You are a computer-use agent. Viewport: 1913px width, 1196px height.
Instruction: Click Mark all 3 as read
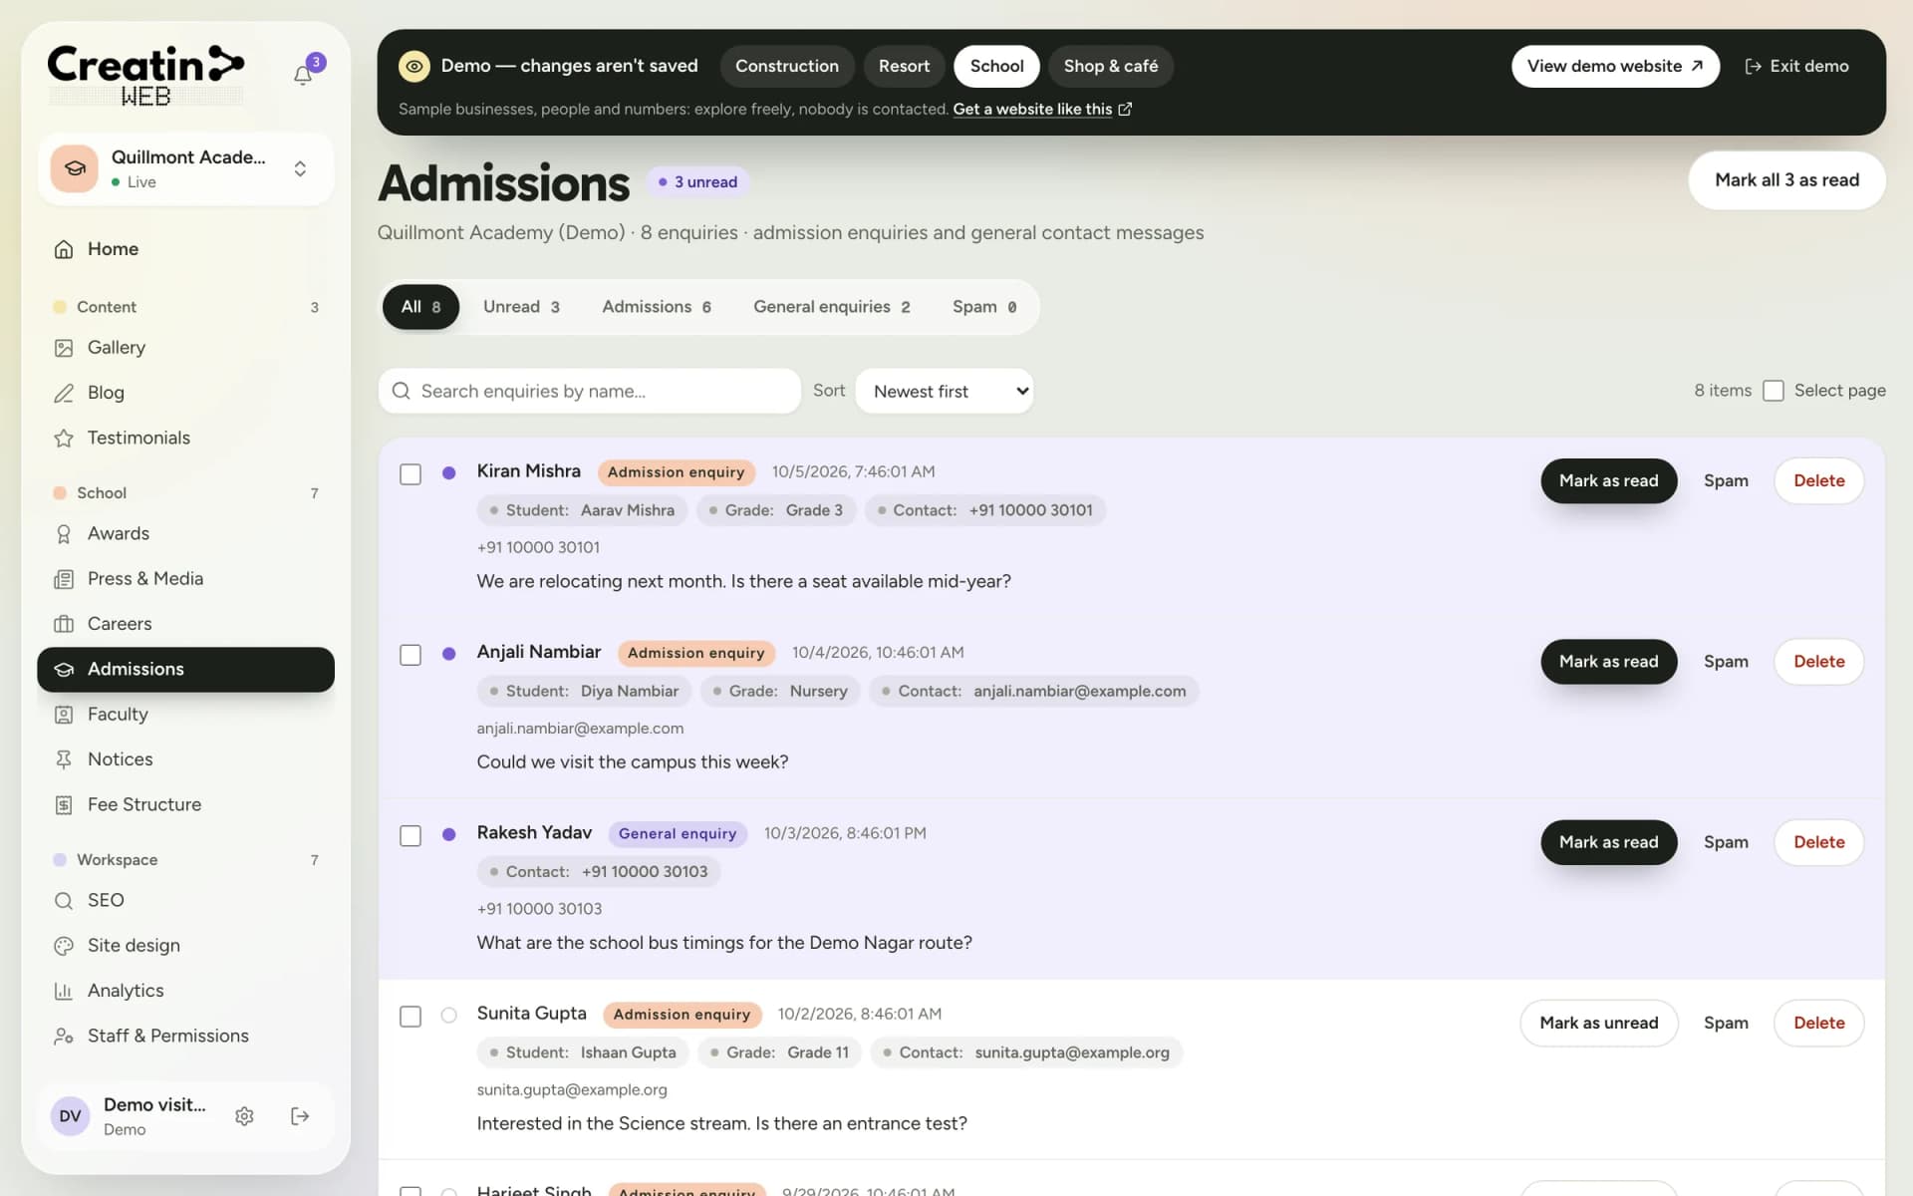(x=1786, y=180)
